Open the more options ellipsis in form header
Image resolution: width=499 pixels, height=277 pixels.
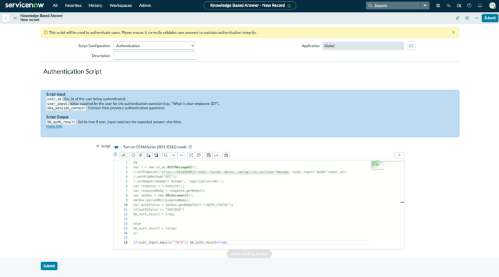tap(477, 18)
